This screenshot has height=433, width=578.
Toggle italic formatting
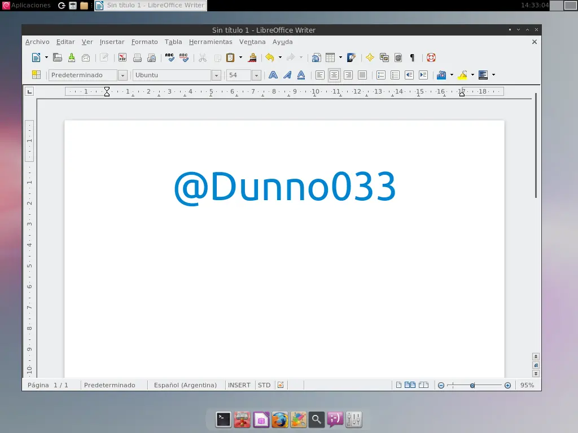(x=287, y=75)
